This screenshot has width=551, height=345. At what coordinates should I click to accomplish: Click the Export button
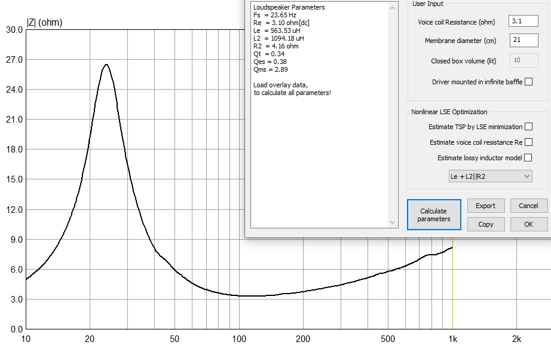[x=486, y=206]
